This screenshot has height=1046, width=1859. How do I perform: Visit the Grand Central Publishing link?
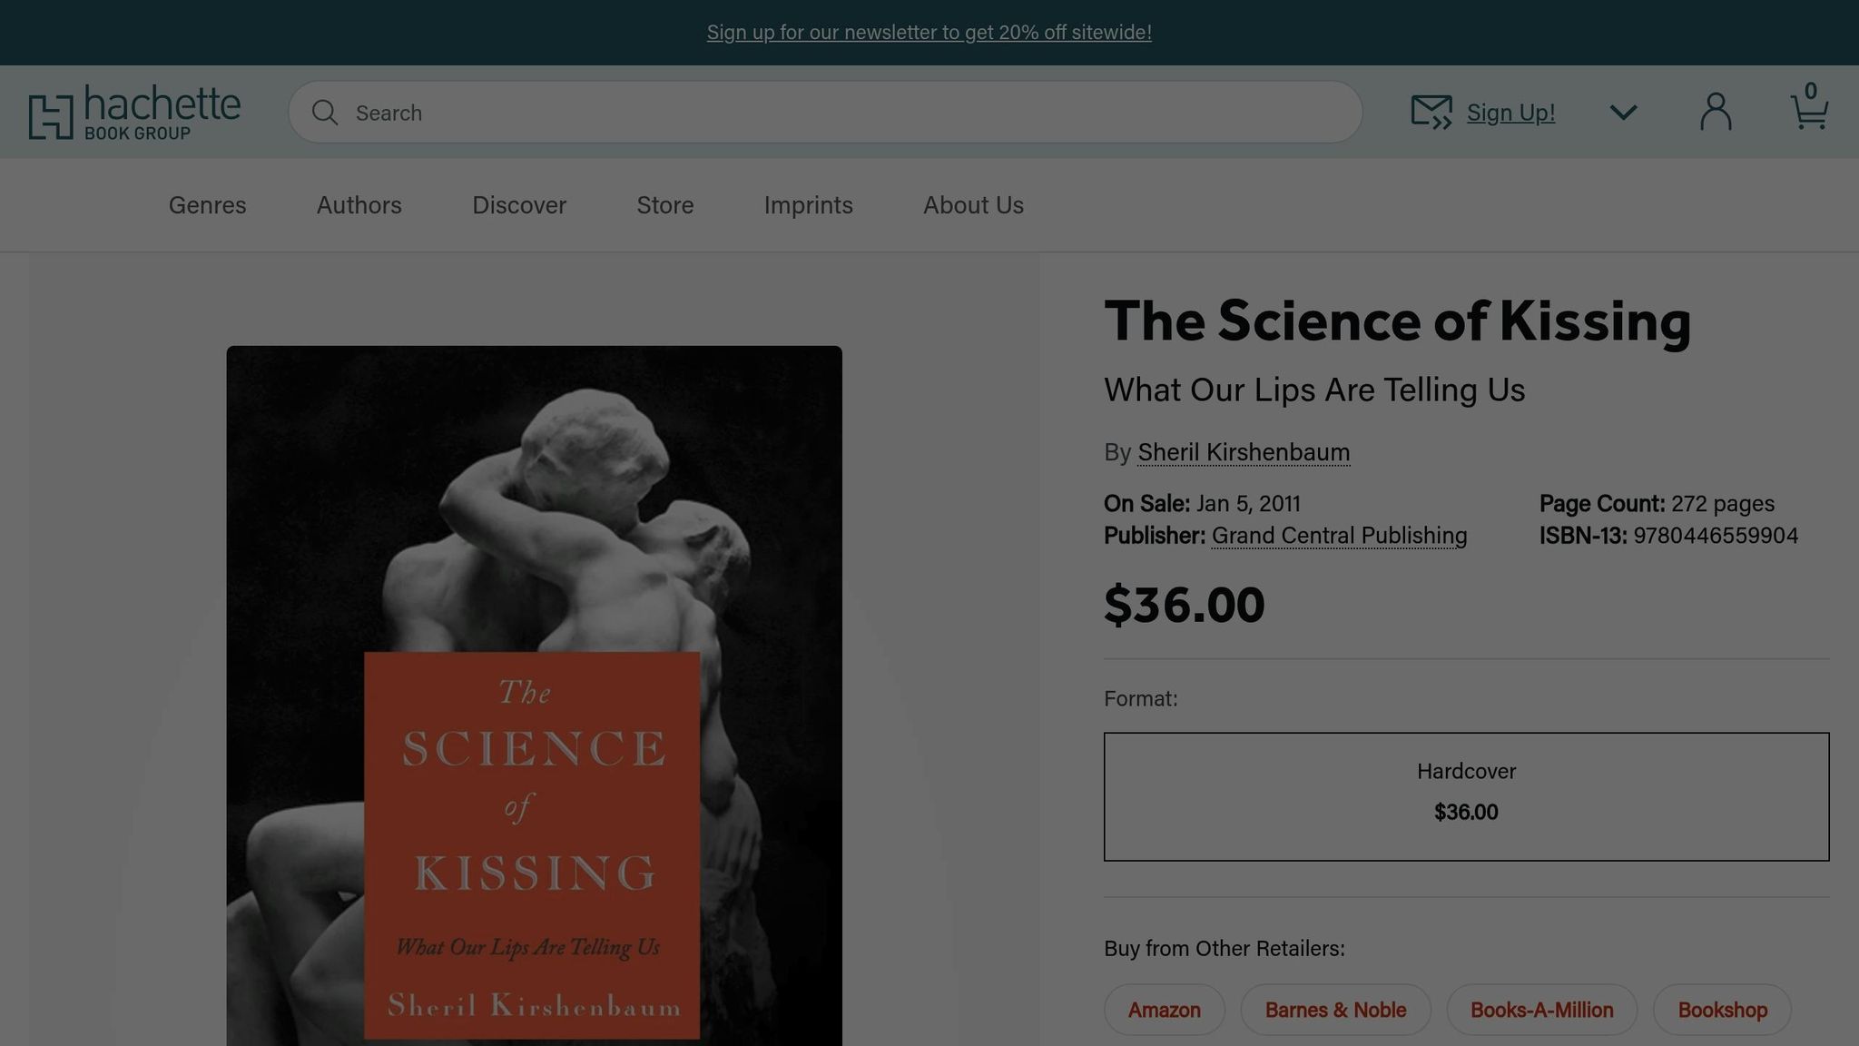(x=1338, y=536)
